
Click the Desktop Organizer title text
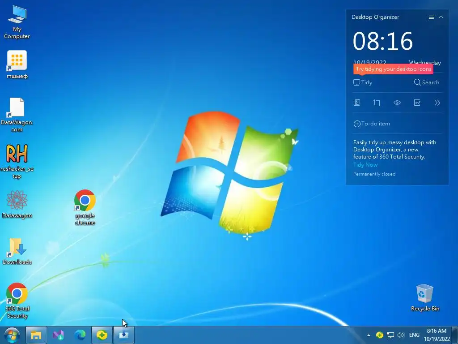coord(375,17)
